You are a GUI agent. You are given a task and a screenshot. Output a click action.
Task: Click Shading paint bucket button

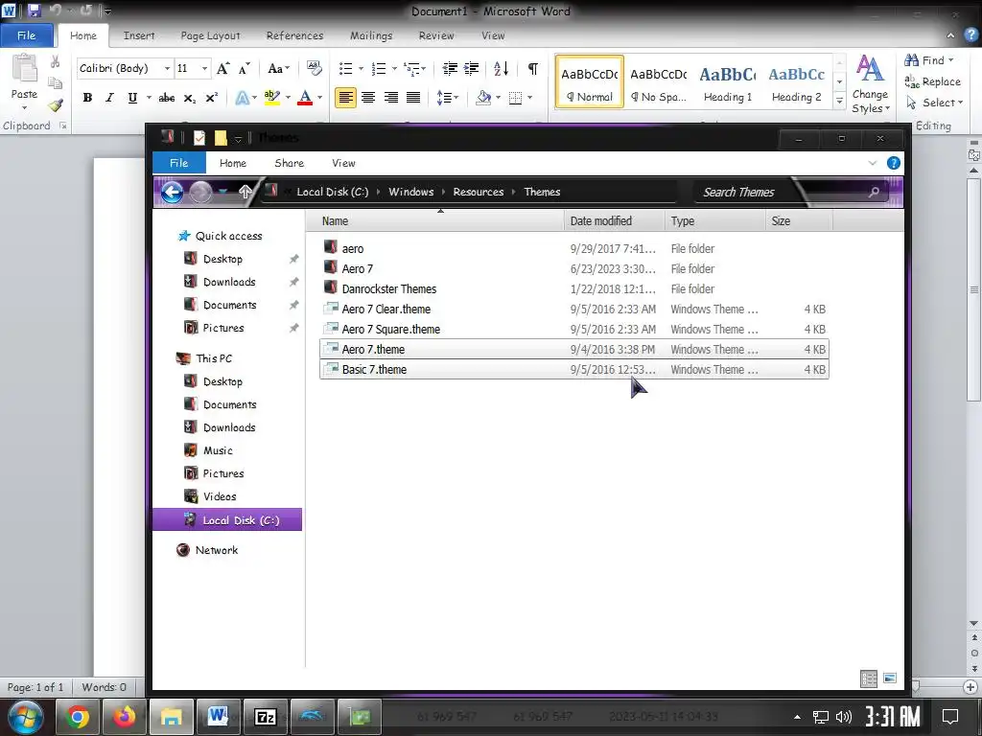483,98
